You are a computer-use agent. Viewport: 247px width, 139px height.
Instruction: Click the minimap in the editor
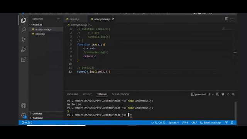[228, 28]
